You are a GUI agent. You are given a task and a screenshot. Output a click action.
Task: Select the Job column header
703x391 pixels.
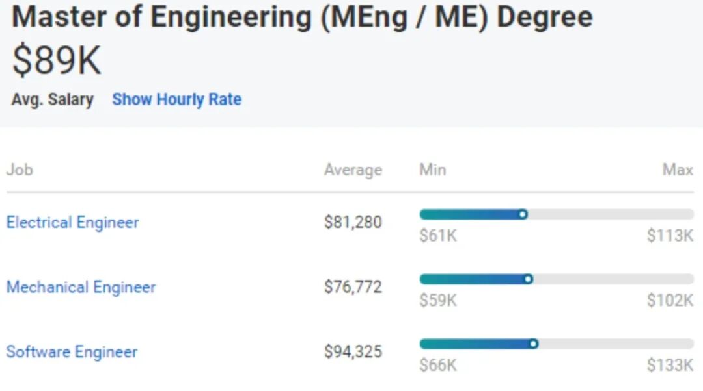pyautogui.click(x=20, y=170)
